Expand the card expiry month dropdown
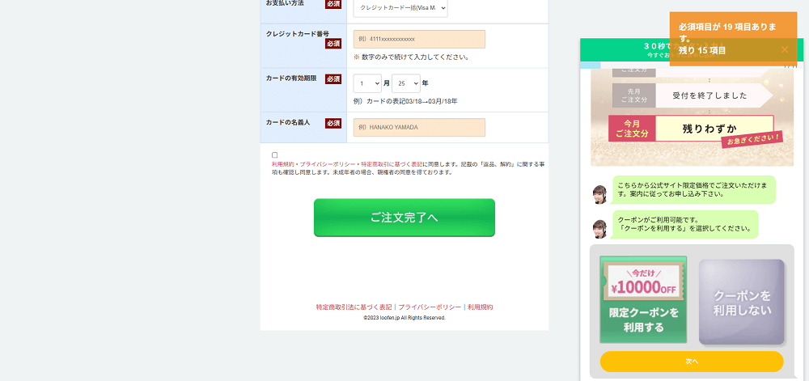The image size is (809, 381). pos(367,83)
